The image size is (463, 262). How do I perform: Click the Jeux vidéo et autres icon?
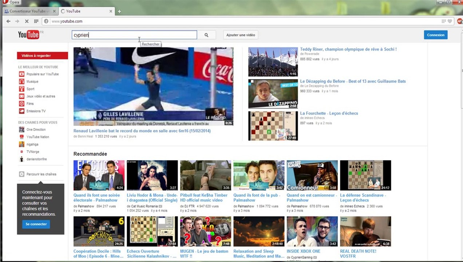tap(22, 96)
